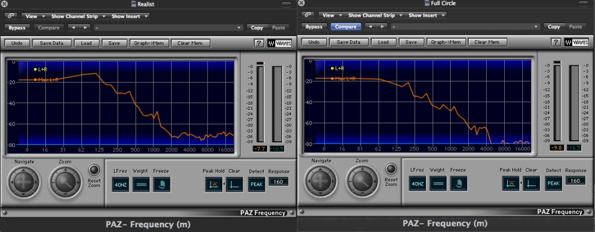Click the peak Clear icon in Full Circle window
Image resolution: width=595 pixels, height=232 pixels.
[531, 184]
